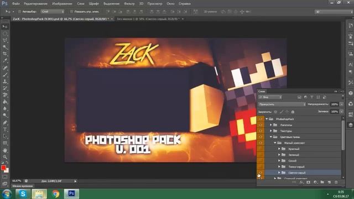The height and width of the screenshot is (199, 354).
Task: Select the Elliptical Marquee tool
Action: click(x=5, y=34)
